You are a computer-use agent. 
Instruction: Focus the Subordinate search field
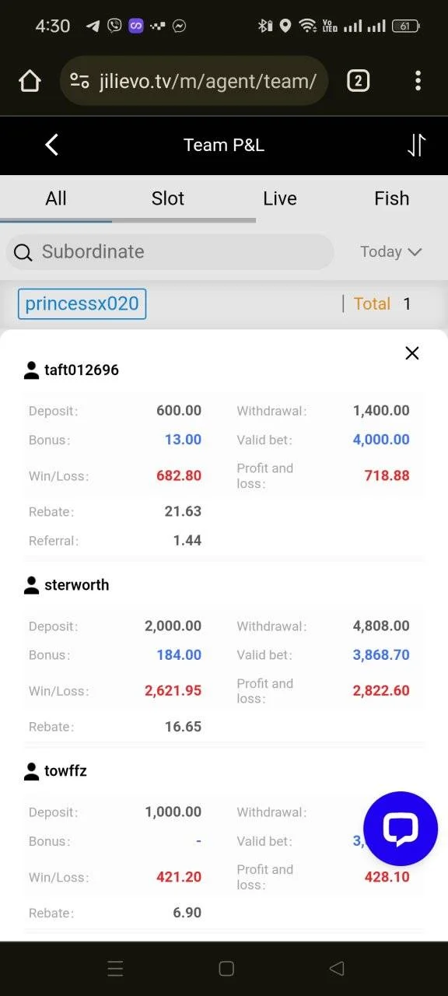pos(170,252)
